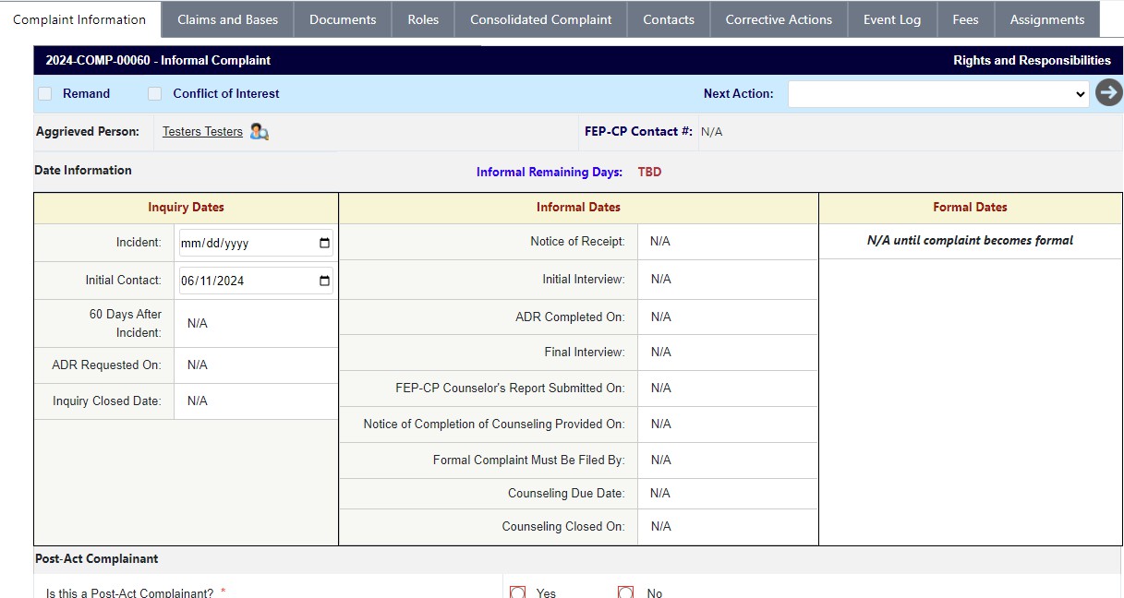The width and height of the screenshot is (1124, 598).
Task: Click the Final Interview label
Action: 585,352
